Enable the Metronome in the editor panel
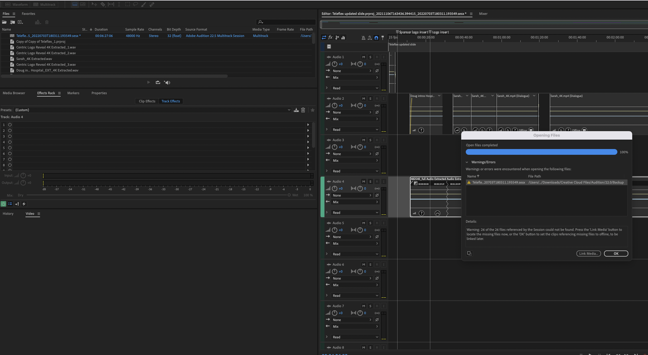648x355 pixels. [x=363, y=37]
